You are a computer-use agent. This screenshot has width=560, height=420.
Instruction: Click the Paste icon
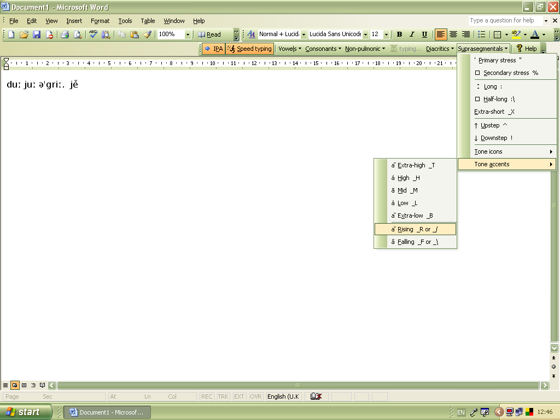135,34
